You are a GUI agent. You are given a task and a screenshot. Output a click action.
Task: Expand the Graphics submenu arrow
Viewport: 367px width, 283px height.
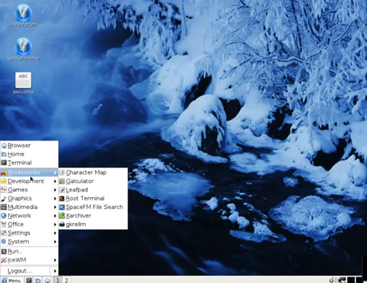(x=55, y=198)
